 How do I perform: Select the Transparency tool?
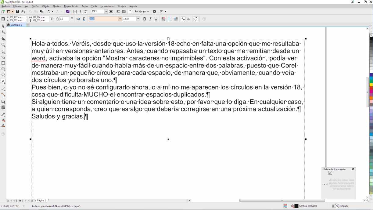point(3,107)
